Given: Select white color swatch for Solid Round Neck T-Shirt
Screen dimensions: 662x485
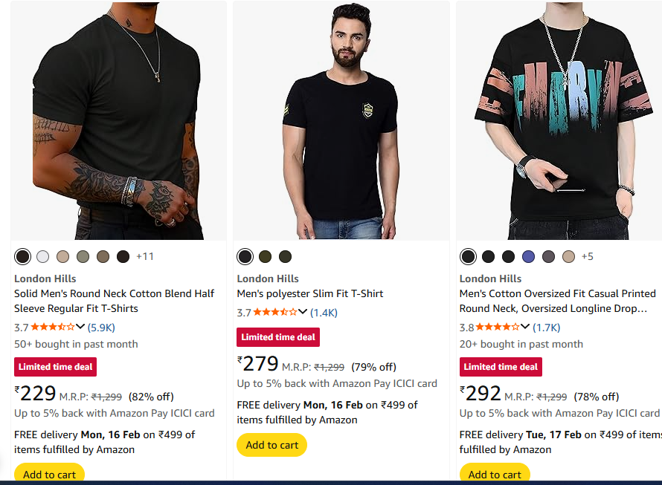Looking at the screenshot, I should pyautogui.click(x=43, y=256).
